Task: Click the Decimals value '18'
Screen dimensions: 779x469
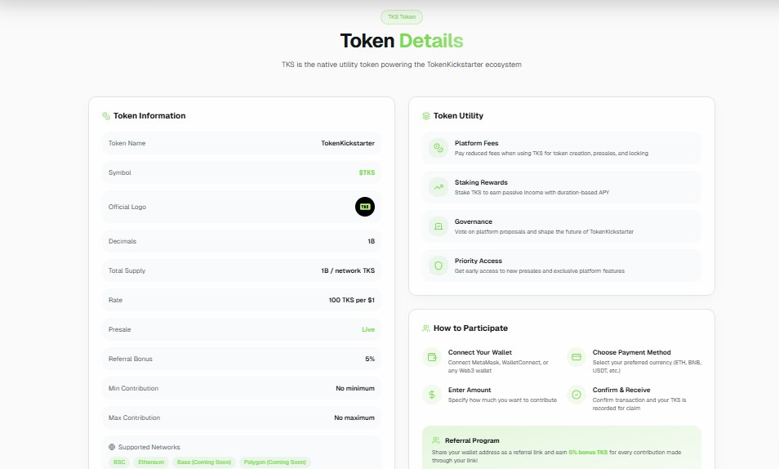Action: pyautogui.click(x=371, y=241)
